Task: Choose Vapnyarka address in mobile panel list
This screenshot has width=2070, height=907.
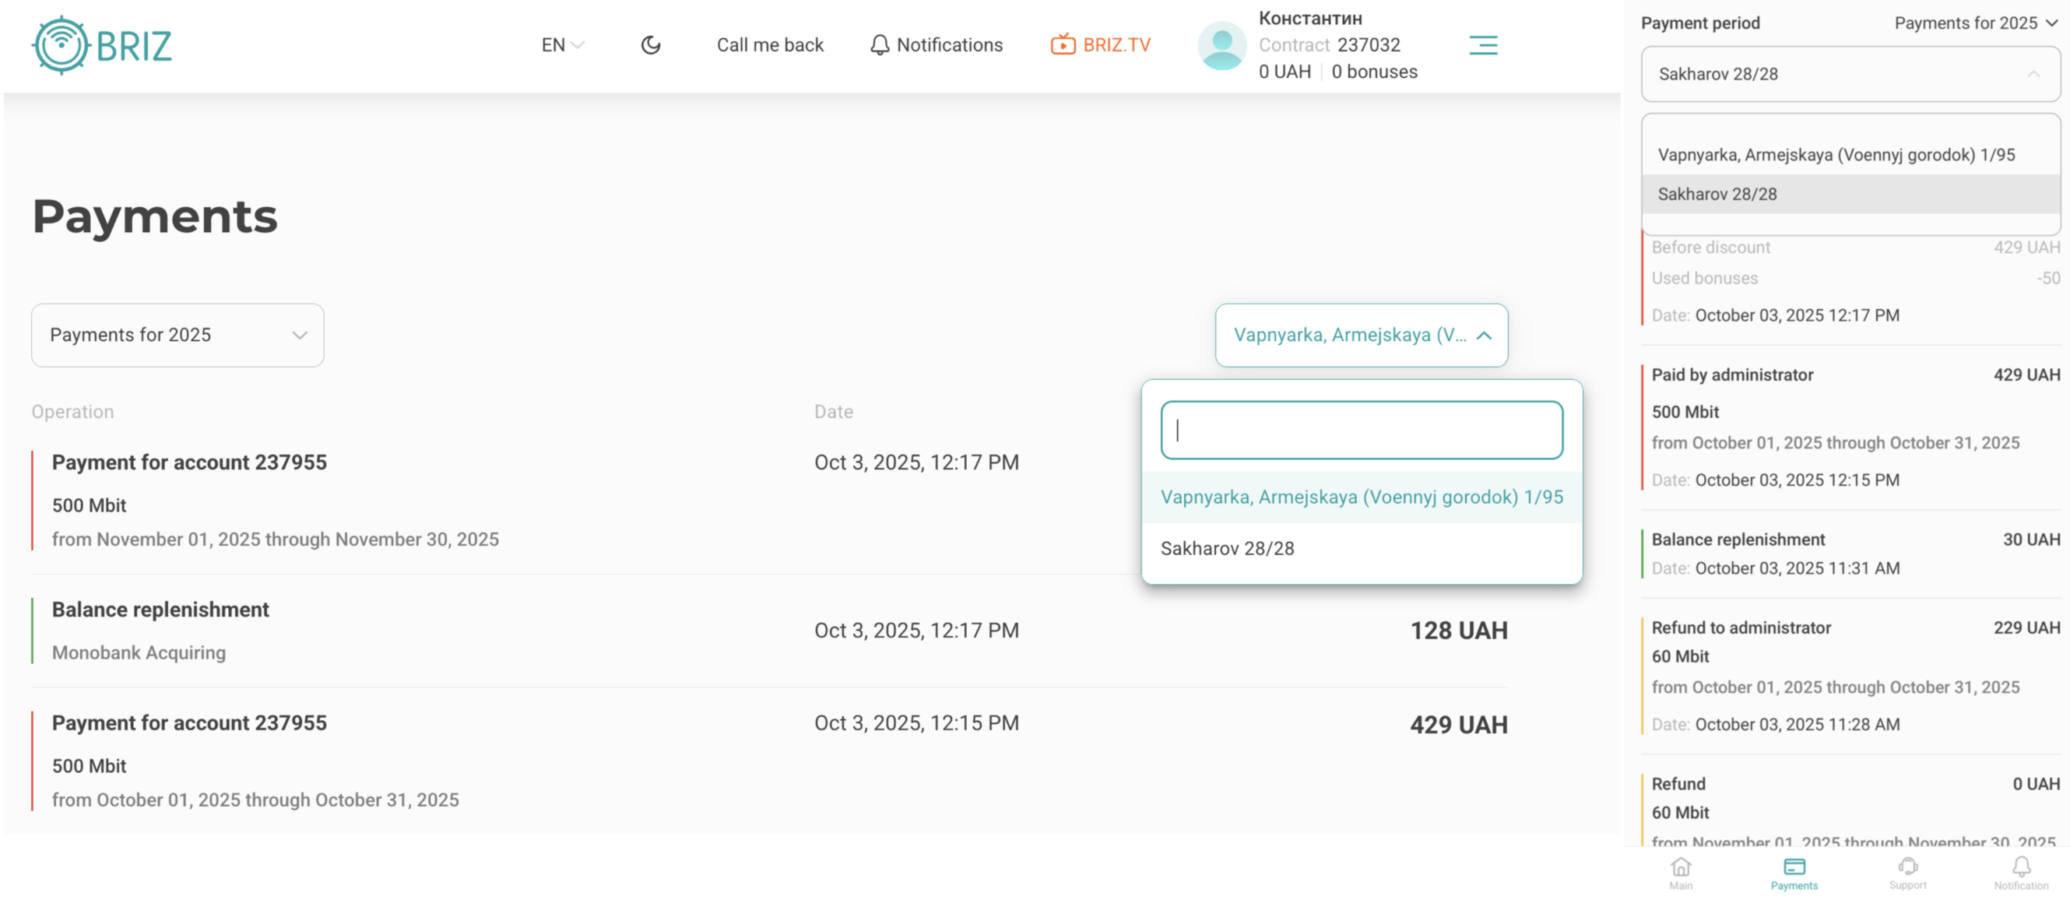Action: tap(1836, 155)
